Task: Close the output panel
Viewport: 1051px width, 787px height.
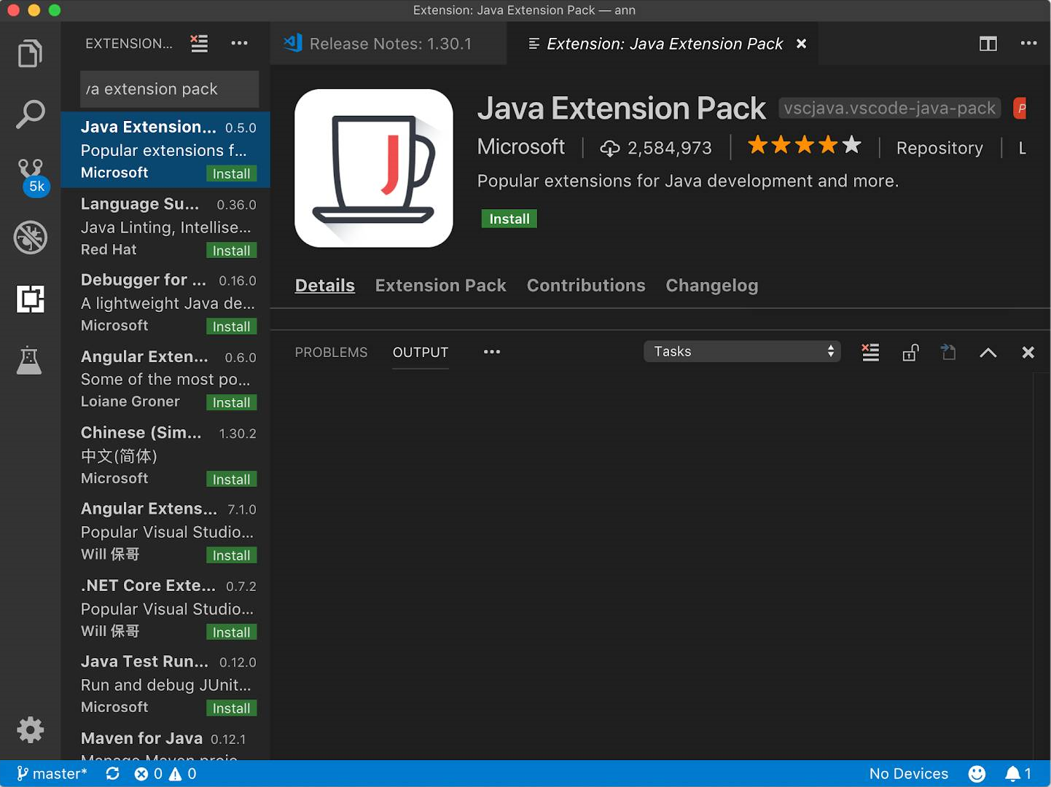Action: (1028, 353)
